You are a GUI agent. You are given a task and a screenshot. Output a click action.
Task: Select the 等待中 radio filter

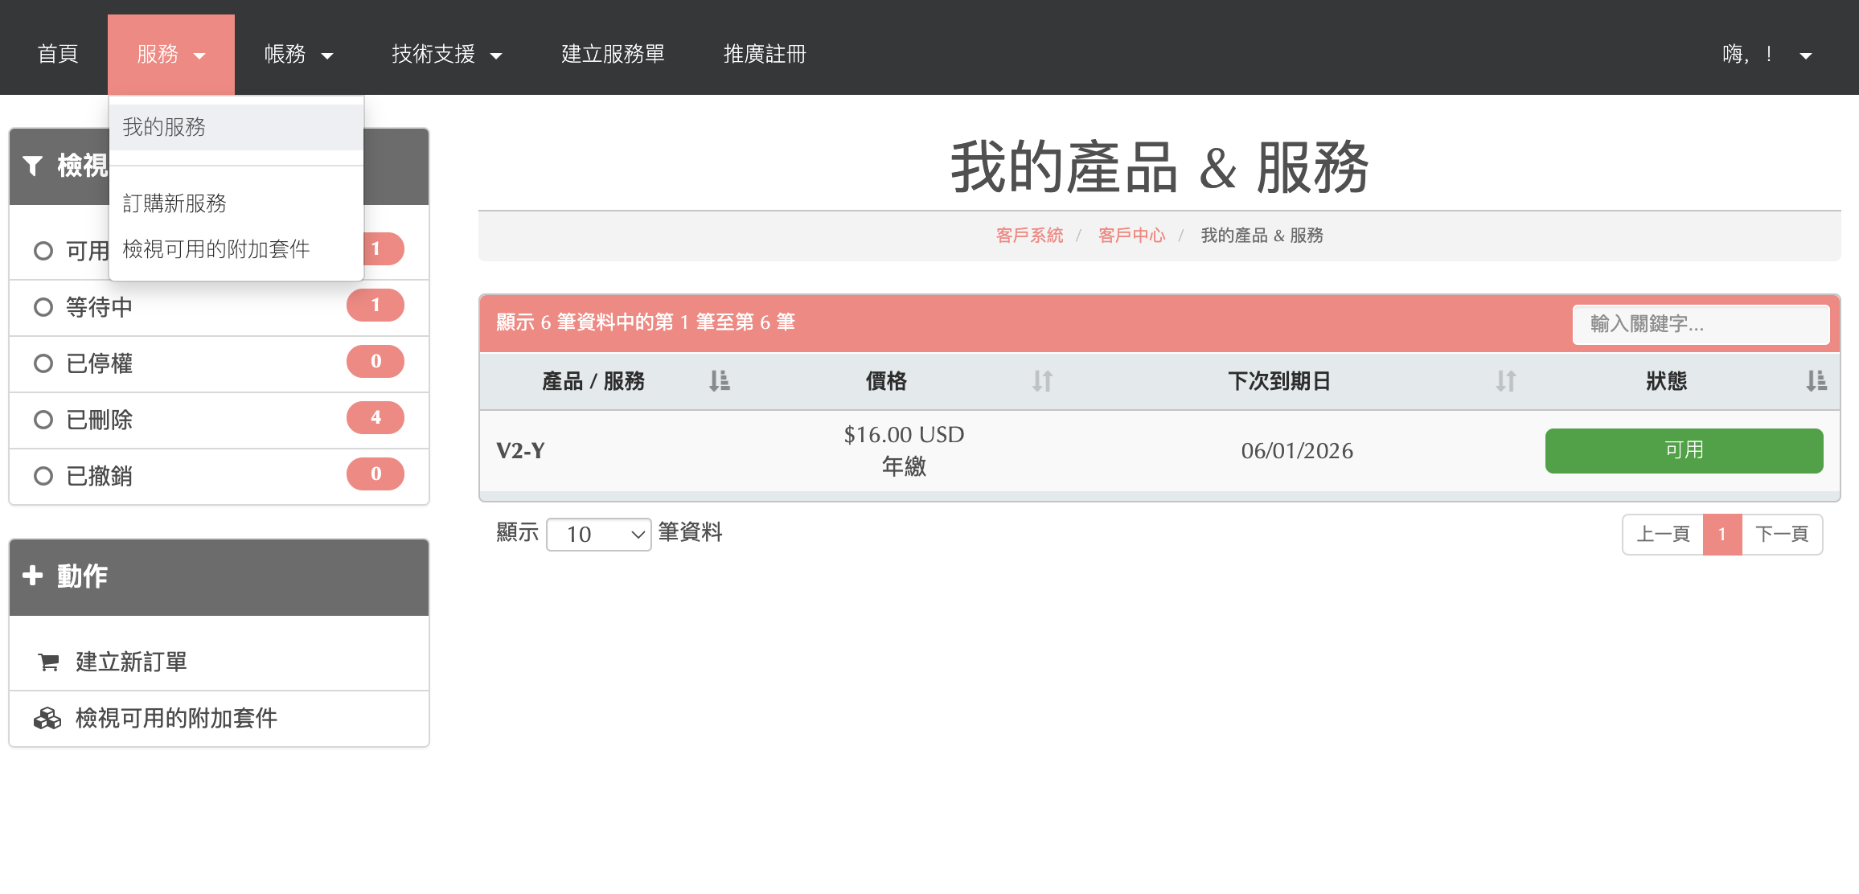pyautogui.click(x=43, y=307)
